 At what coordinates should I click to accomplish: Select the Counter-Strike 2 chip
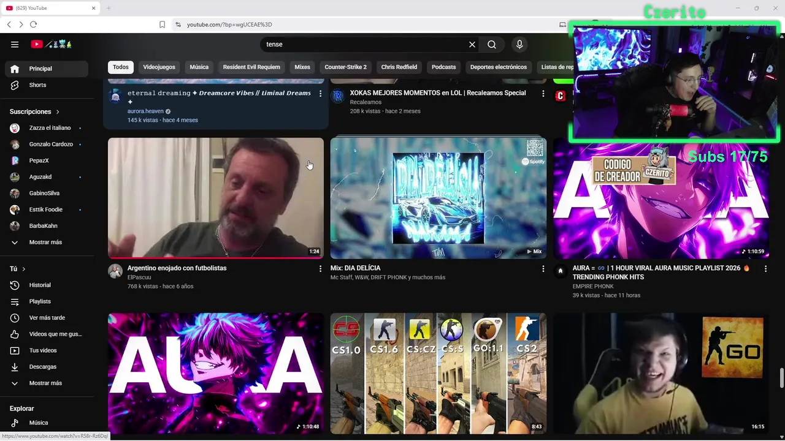[x=345, y=67]
